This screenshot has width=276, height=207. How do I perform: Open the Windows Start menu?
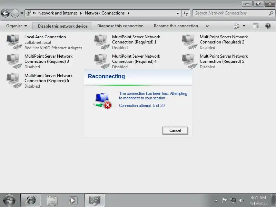(9, 200)
